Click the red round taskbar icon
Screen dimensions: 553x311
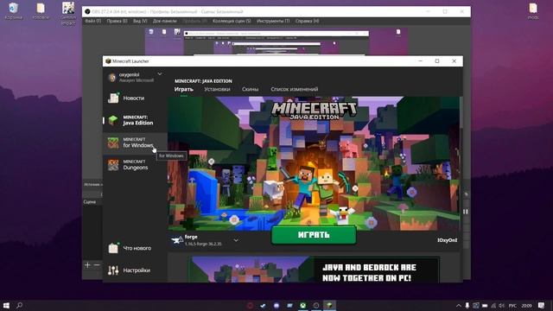pos(250,305)
